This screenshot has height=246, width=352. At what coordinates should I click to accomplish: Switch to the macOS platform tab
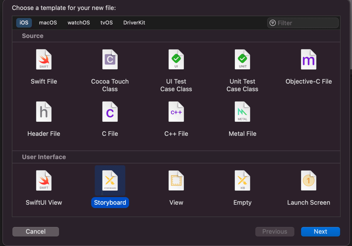(48, 23)
